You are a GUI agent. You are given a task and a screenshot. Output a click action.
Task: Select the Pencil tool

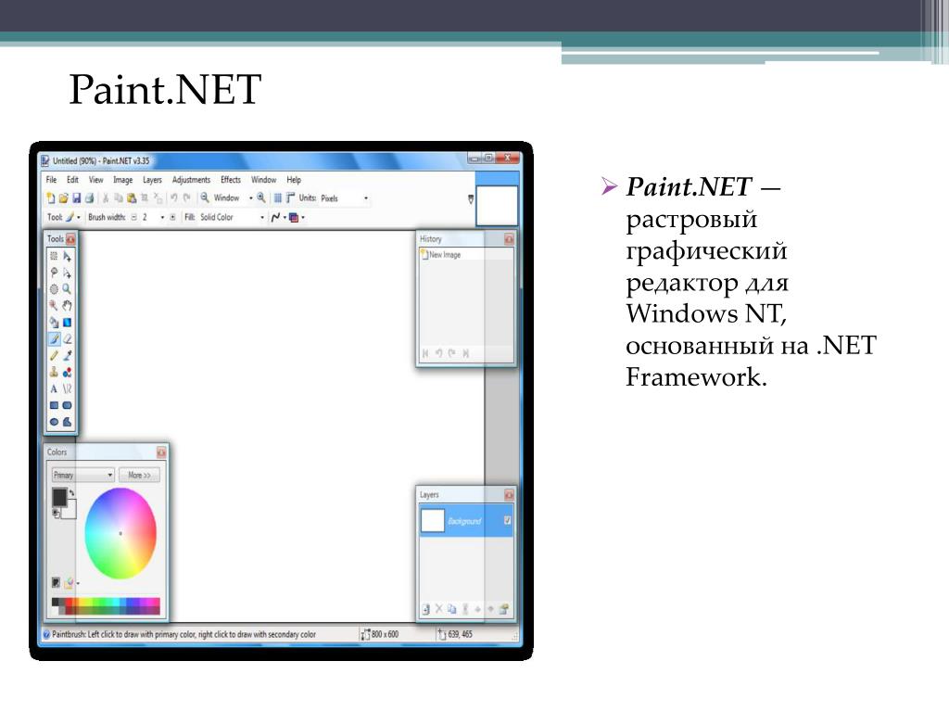54,355
